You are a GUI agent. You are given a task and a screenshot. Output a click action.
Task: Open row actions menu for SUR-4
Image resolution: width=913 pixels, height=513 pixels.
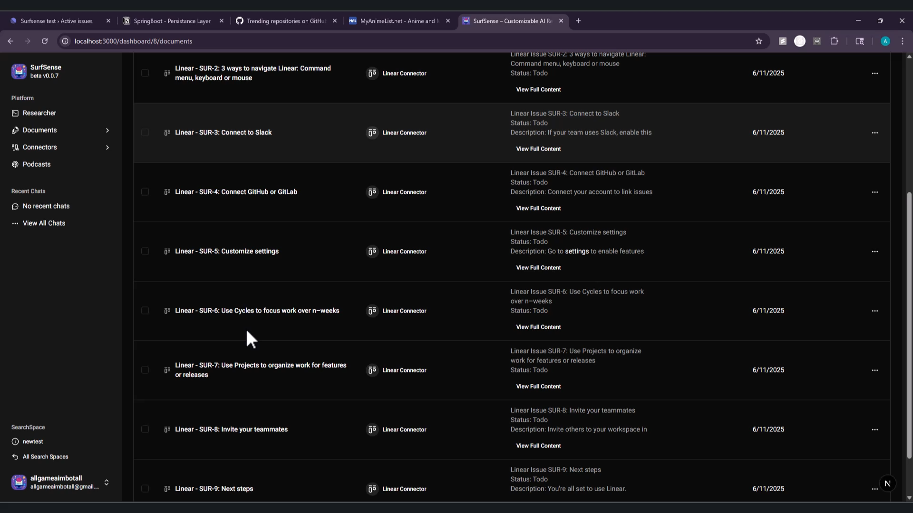tap(874, 192)
